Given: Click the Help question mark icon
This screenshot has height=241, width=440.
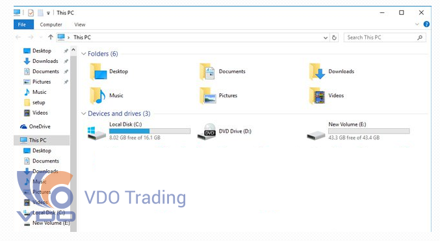Looking at the screenshot, I should click(x=426, y=25).
